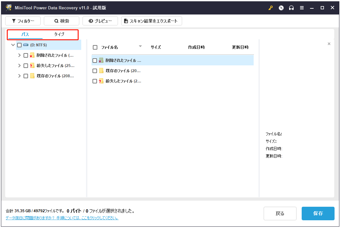Open the ファイル名 sort dropdown arrow
This screenshot has width=341, height=228.
140,47
